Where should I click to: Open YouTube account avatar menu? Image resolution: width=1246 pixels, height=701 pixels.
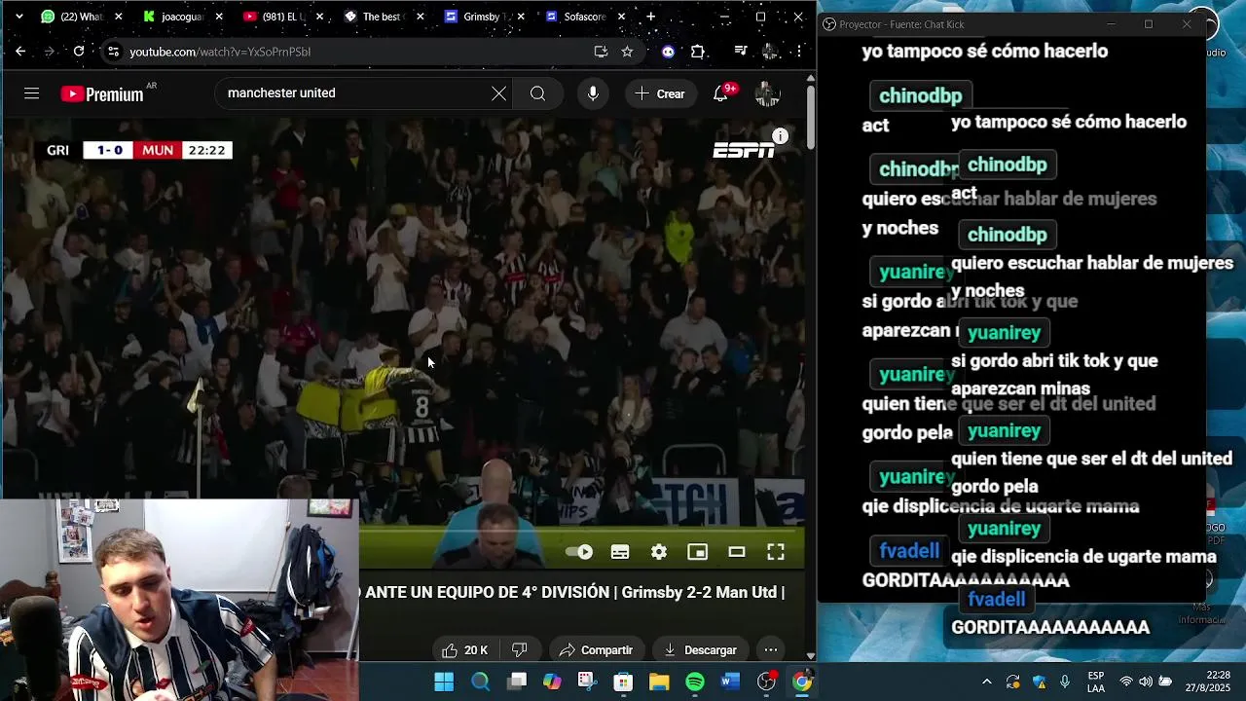767,93
